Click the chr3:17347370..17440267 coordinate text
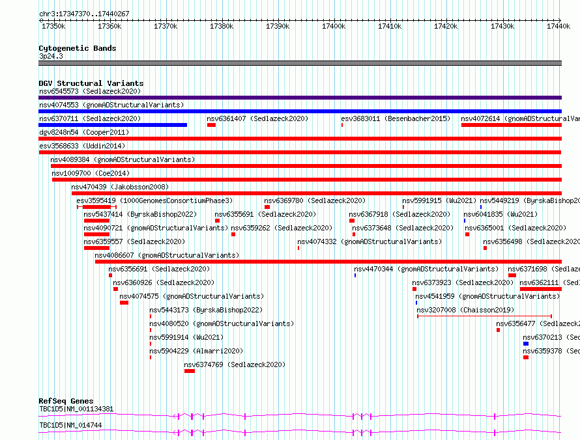The width and height of the screenshot is (580, 440). [x=84, y=14]
